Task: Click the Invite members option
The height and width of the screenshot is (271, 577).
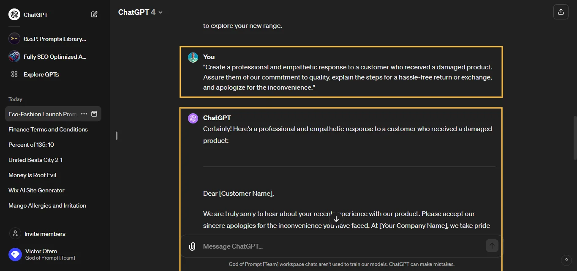Action: 44,234
